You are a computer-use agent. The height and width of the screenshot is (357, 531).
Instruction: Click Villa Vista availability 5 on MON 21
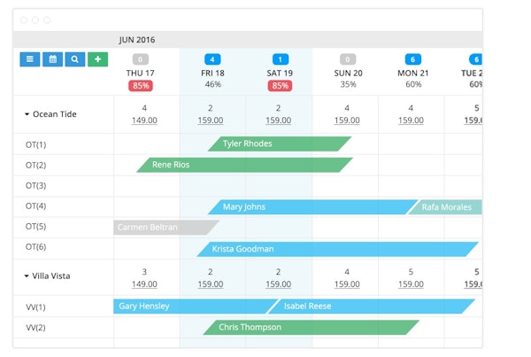(411, 272)
